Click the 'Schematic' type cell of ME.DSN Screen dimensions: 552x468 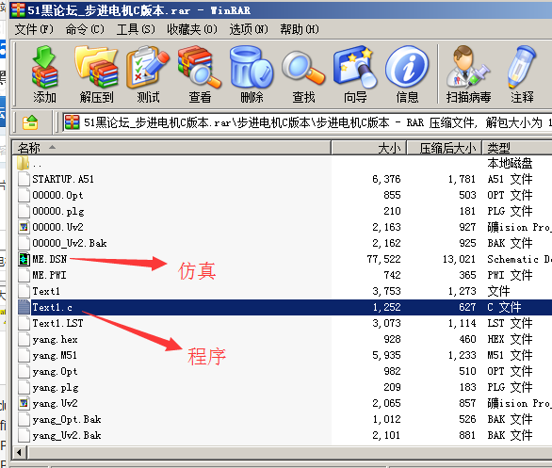click(519, 259)
